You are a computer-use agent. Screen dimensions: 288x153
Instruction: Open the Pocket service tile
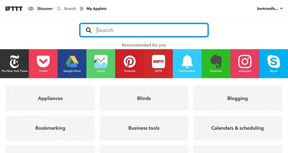point(43,64)
